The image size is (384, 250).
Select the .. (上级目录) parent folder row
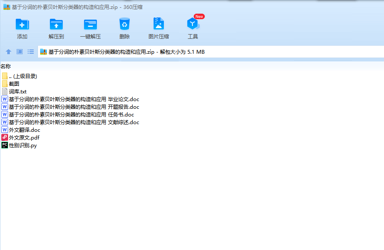[20, 76]
